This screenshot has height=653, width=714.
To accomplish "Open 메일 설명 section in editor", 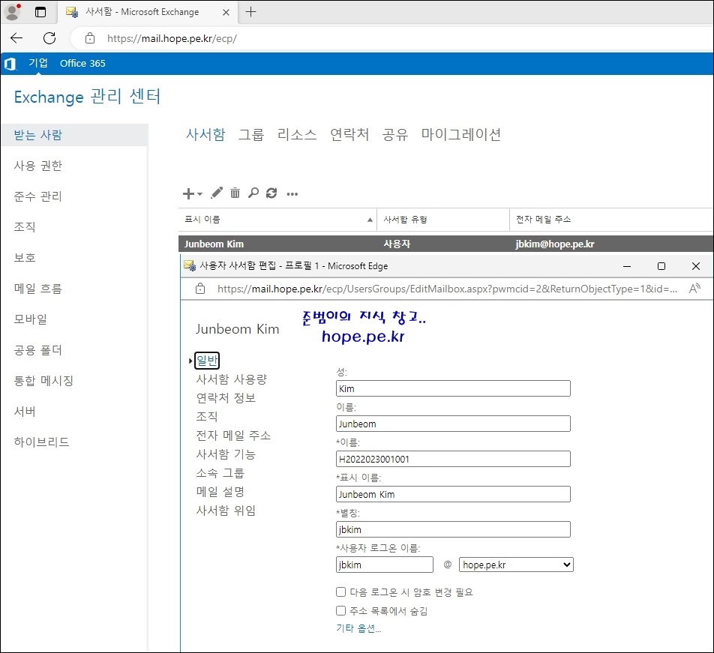I will 220,492.
